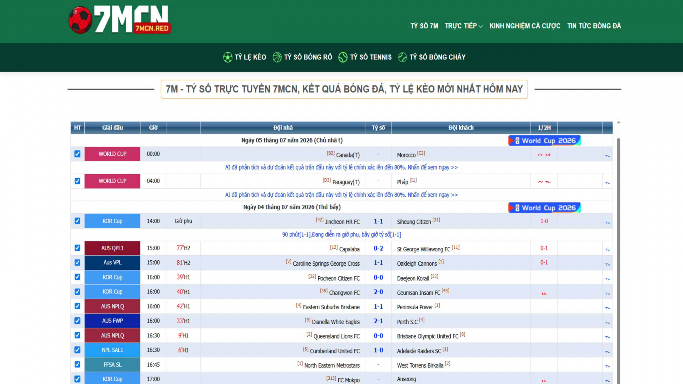Select team name Geumsan Insam FC

pyautogui.click(x=418, y=293)
